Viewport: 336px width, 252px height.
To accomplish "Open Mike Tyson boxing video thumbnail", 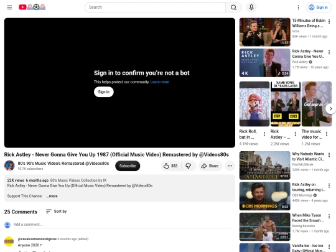I will point(264,226).
